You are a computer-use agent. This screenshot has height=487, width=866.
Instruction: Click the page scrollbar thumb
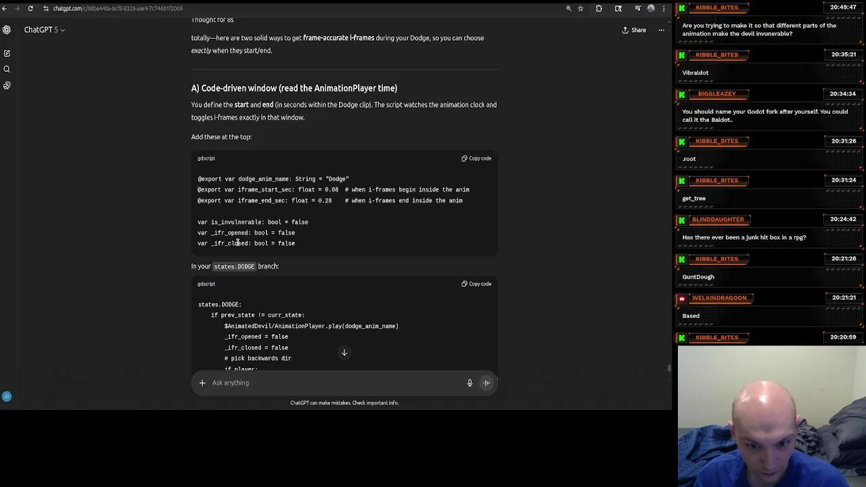(x=669, y=369)
